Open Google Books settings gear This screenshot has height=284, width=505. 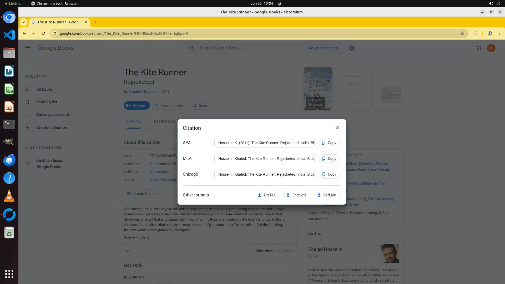351,48
